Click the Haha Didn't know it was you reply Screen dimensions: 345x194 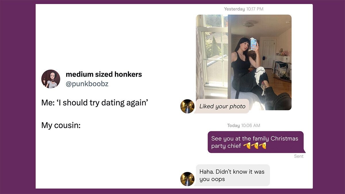[x=232, y=175]
